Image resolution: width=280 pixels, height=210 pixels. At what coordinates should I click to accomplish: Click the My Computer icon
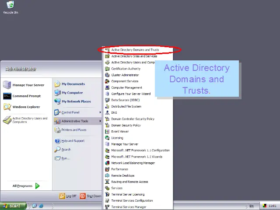[57, 92]
